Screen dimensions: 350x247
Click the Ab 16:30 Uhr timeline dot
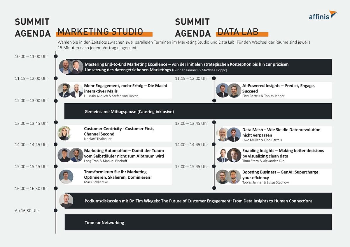click(56, 210)
